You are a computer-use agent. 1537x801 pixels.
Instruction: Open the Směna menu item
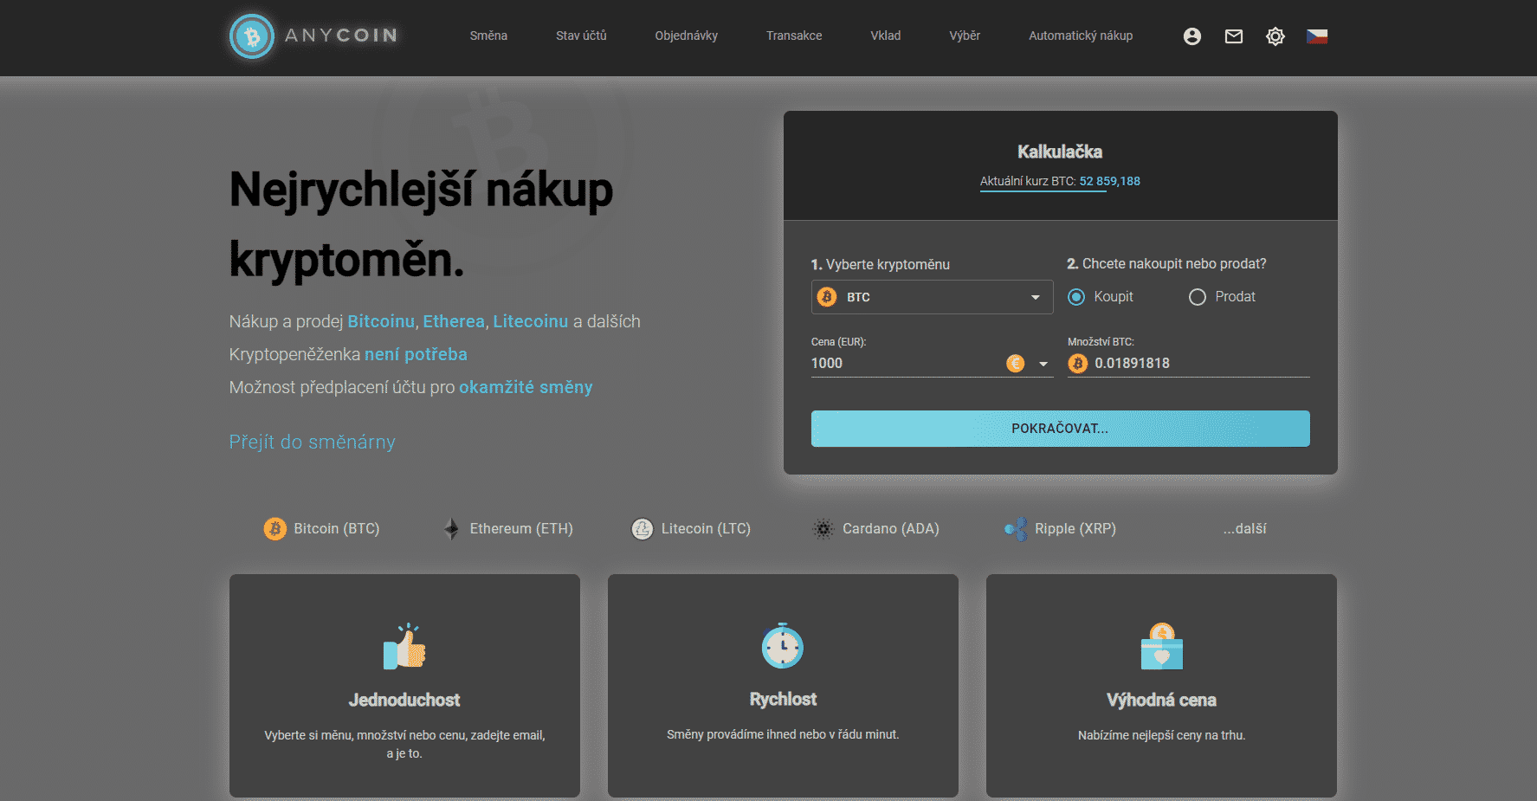click(x=488, y=36)
